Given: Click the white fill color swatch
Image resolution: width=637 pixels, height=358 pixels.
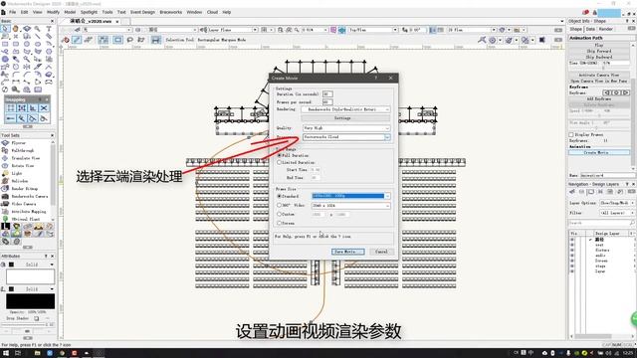Looking at the screenshot, I should click(x=31, y=276).
